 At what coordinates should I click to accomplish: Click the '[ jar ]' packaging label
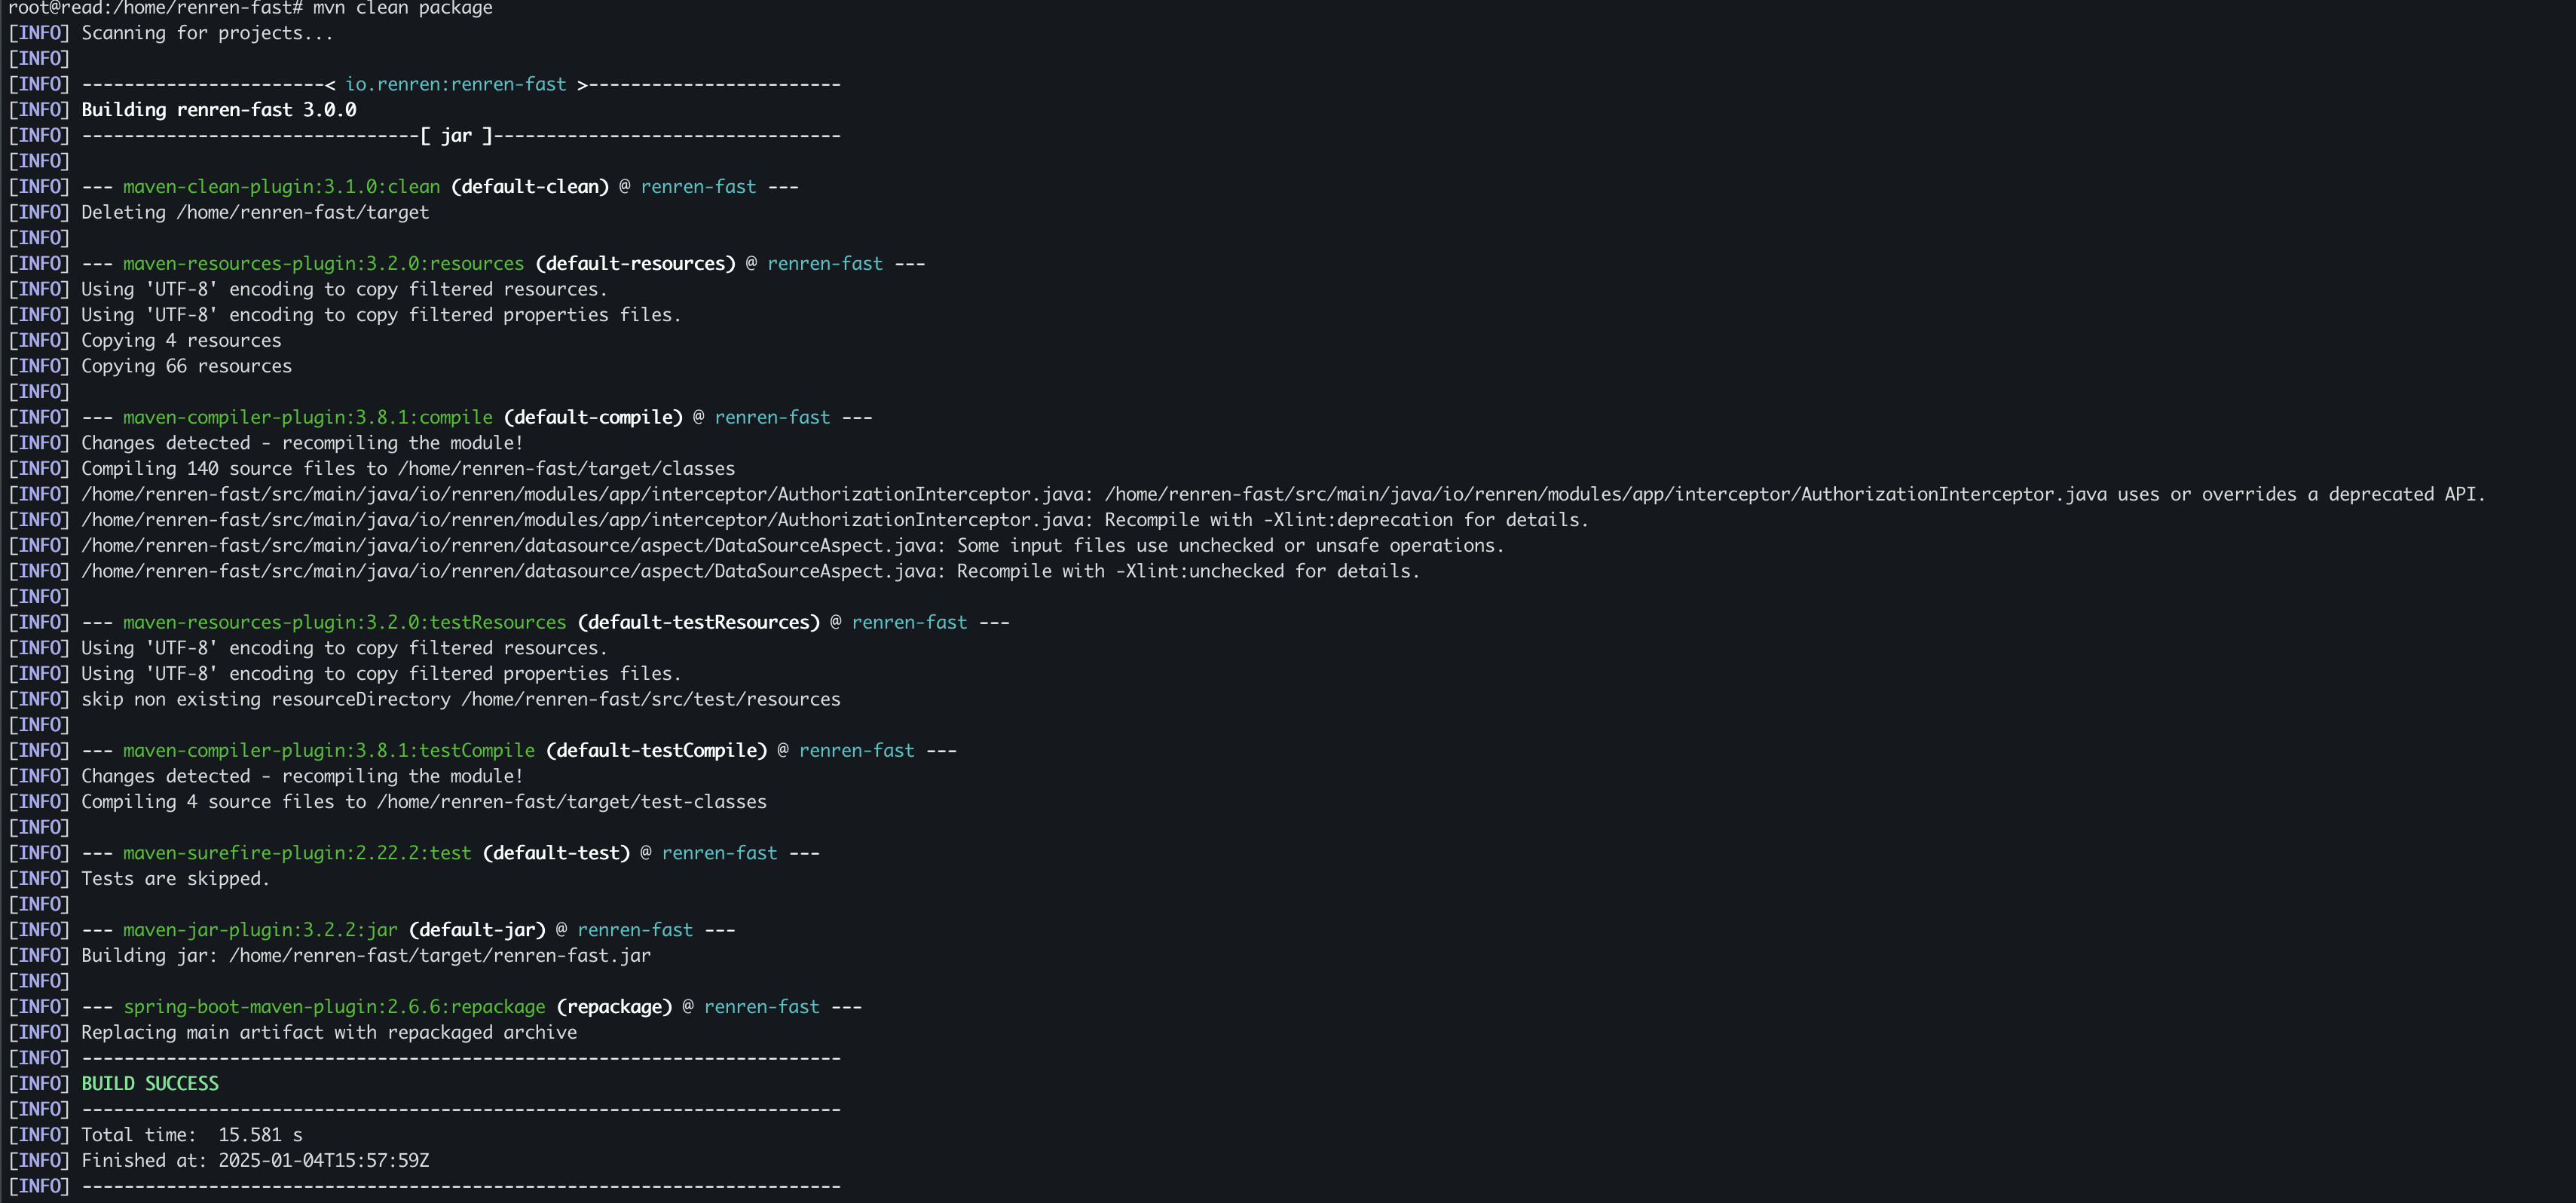point(456,136)
